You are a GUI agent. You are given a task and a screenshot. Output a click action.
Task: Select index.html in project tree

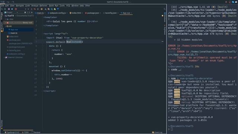click(13, 36)
